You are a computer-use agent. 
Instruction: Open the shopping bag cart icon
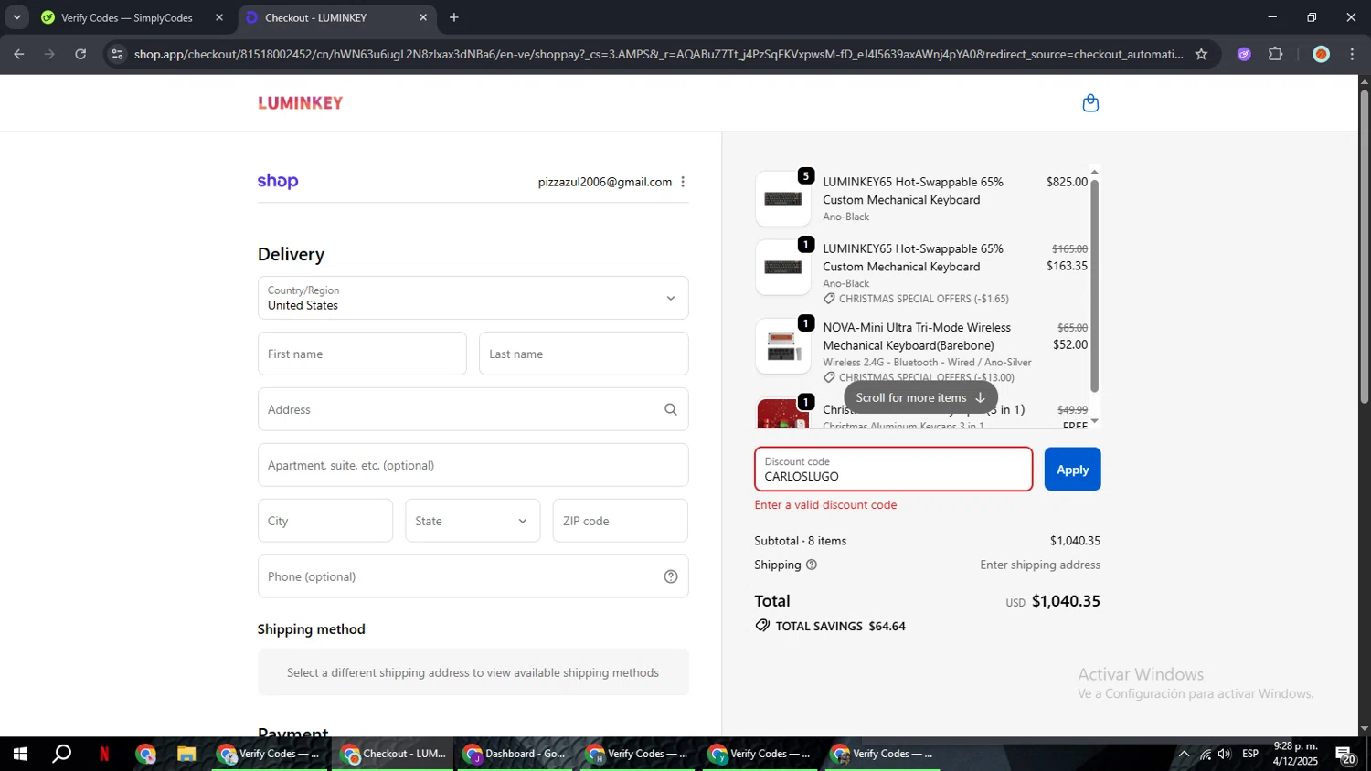[1089, 103]
